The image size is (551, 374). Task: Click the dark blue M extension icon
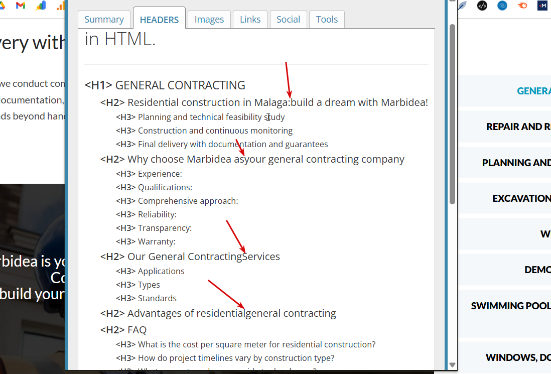(x=542, y=6)
